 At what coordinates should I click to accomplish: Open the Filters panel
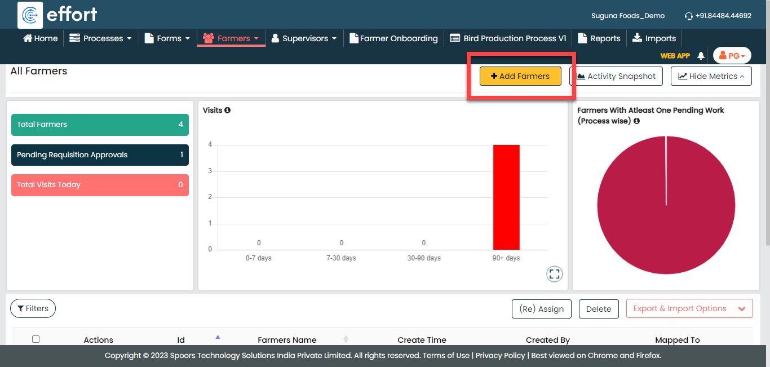click(33, 308)
